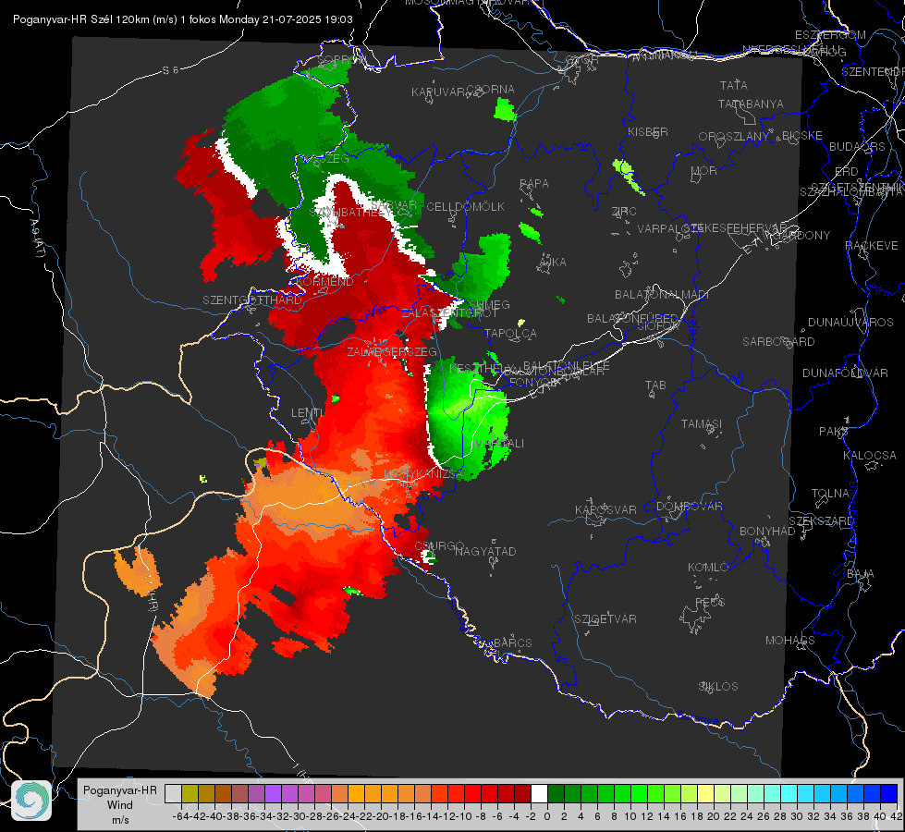Click the 'SZENTGOTTHARD' city label

point(252,300)
